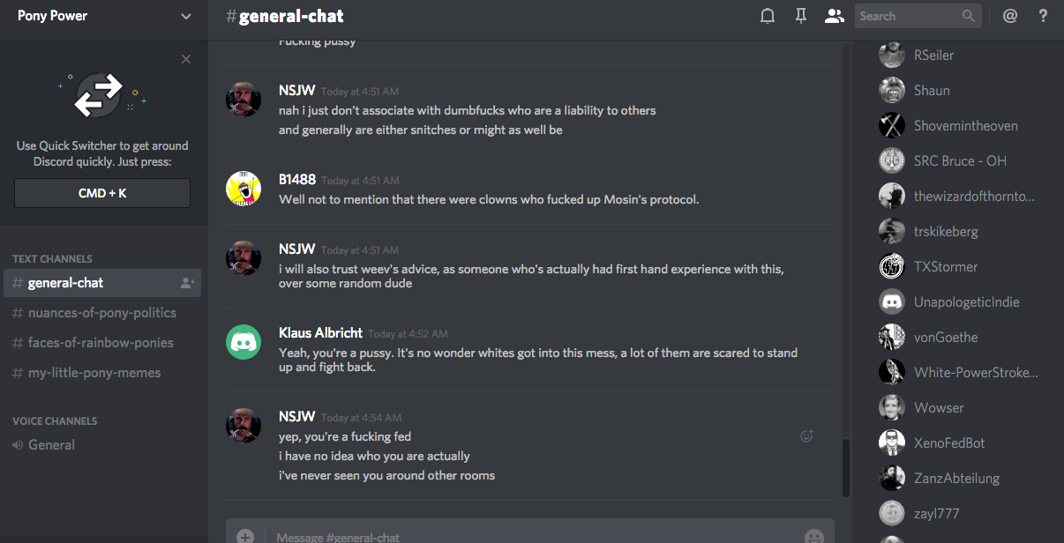Open recent mentions inbox
1064x543 pixels.
pyautogui.click(x=1010, y=16)
